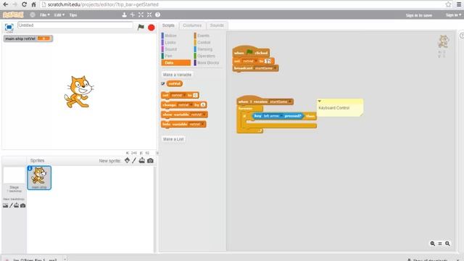464x261 pixels.
Task: Select the More Blocks category
Action: 208,63
